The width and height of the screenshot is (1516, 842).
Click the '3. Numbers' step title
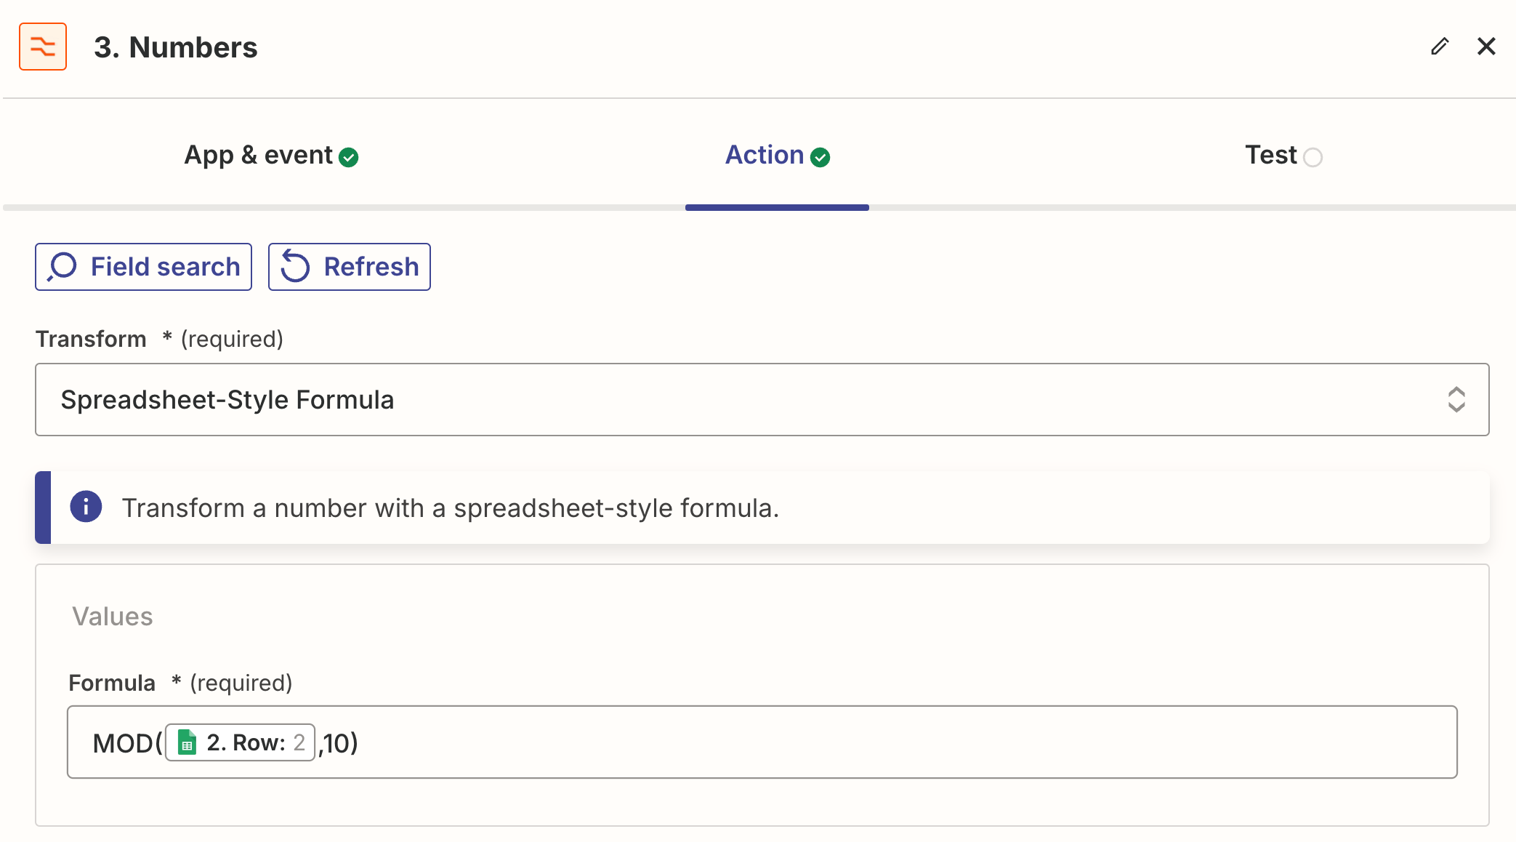click(175, 47)
